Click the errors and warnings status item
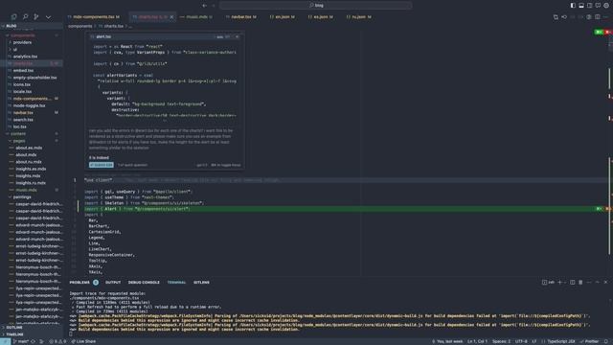Viewport: 613px width, 345px height. click(x=57, y=341)
